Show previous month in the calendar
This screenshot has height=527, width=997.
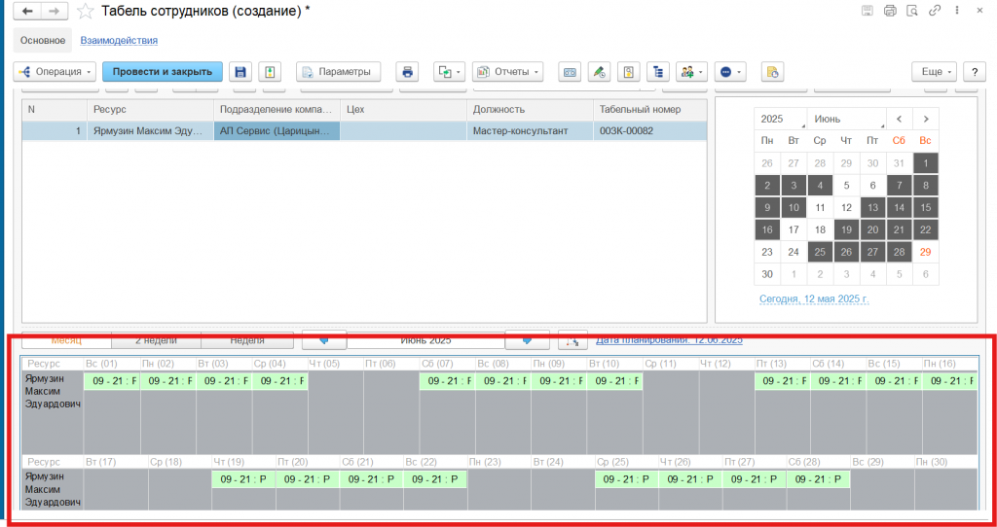pyautogui.click(x=899, y=119)
